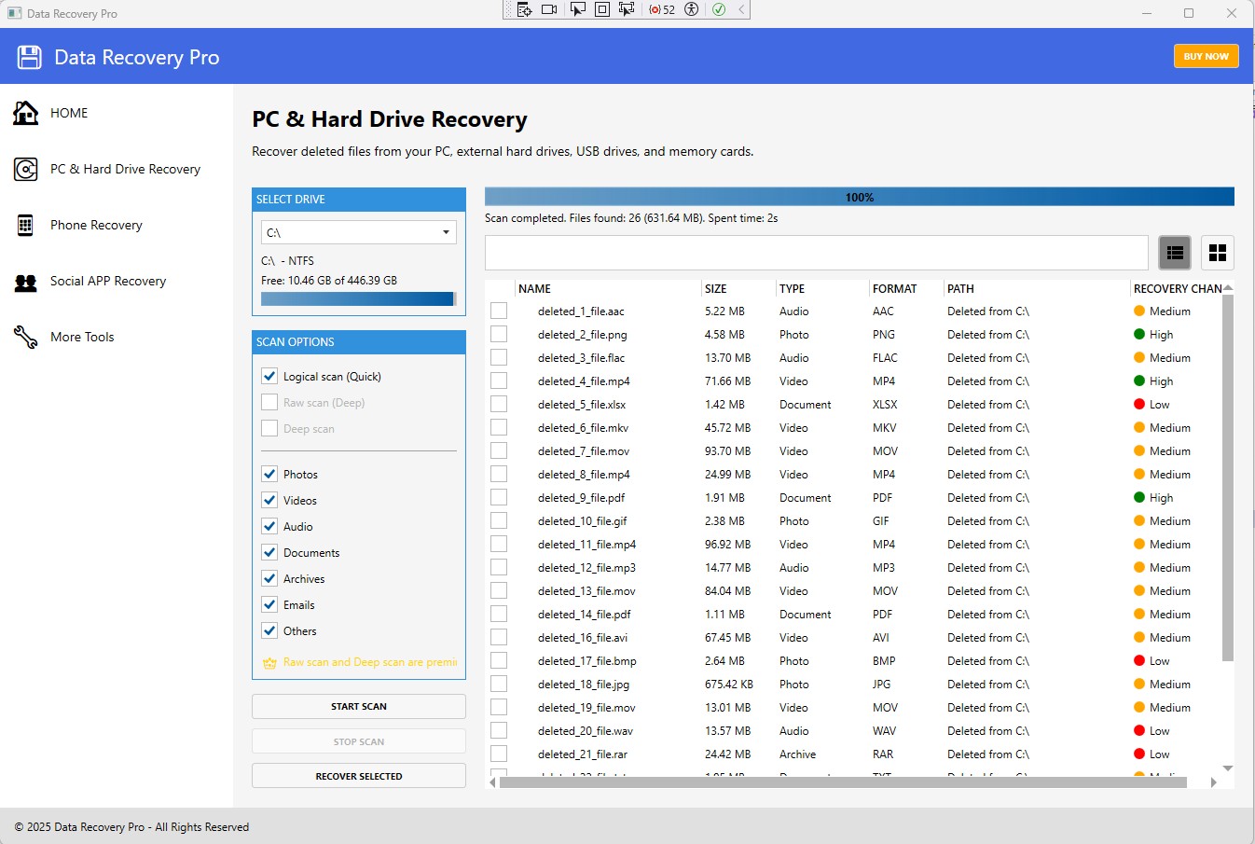Select checkbox for deleted_4_file.mp4
1255x844 pixels.
[x=499, y=380]
